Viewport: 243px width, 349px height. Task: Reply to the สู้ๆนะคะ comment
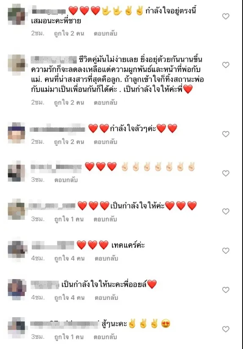[105, 337]
